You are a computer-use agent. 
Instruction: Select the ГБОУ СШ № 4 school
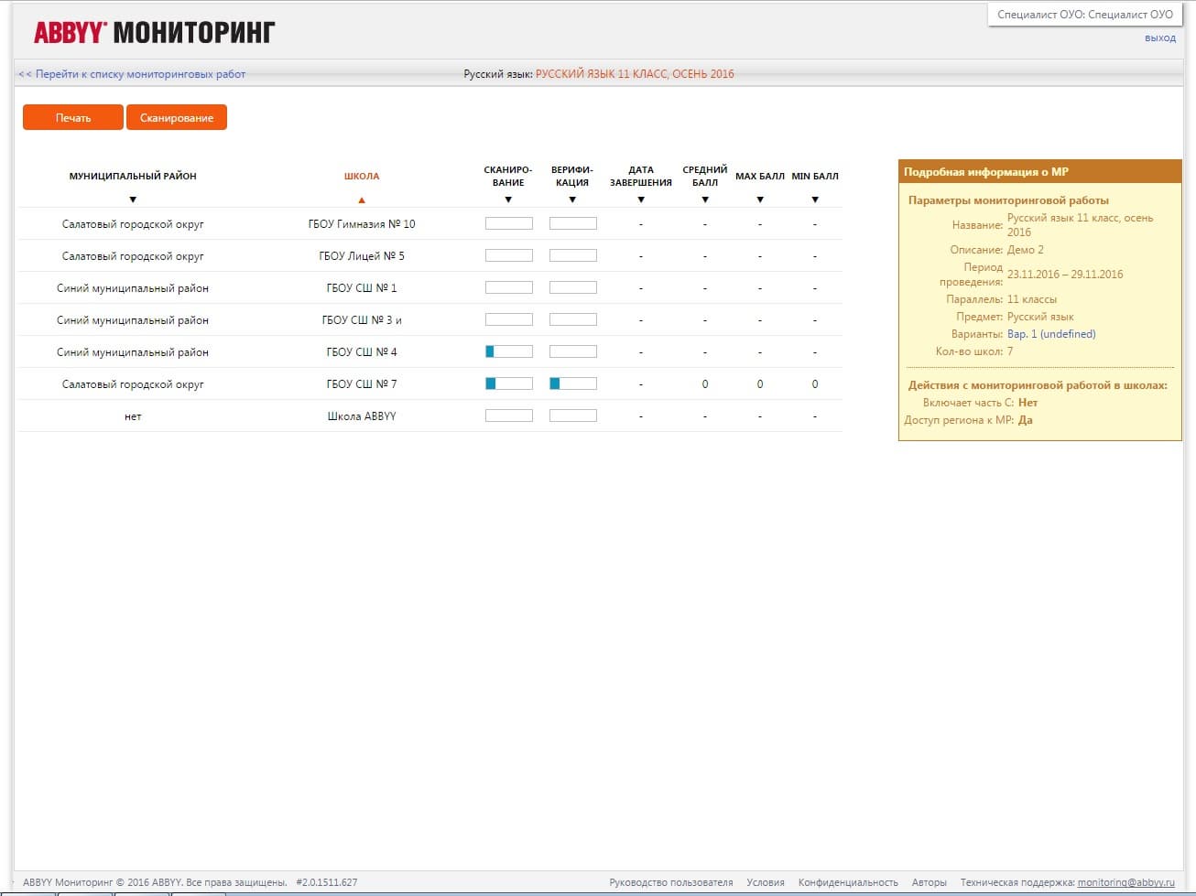tap(362, 352)
